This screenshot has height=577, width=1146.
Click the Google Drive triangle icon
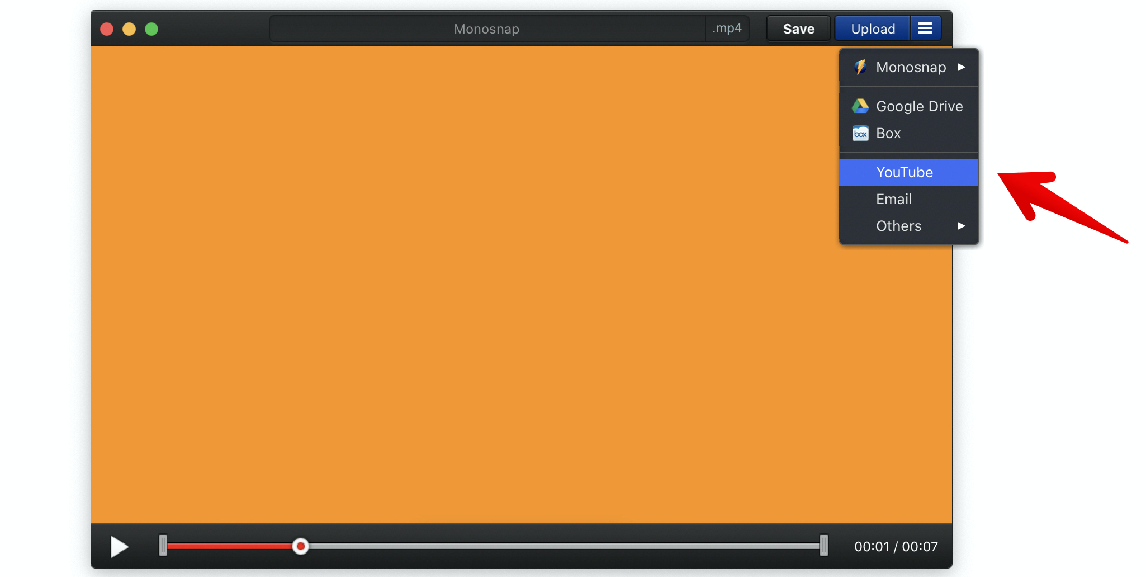[860, 106]
